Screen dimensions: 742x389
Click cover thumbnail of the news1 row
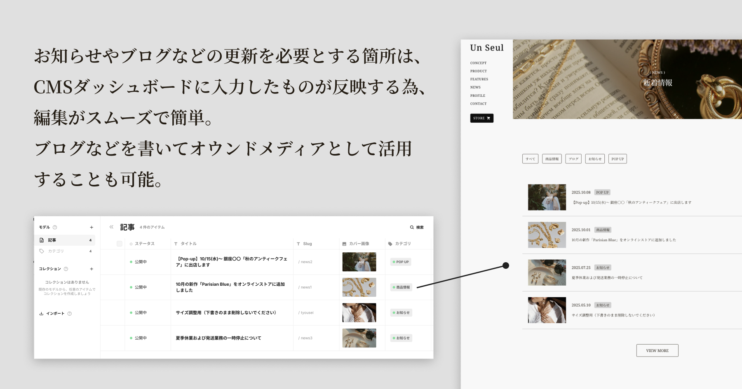coord(359,287)
